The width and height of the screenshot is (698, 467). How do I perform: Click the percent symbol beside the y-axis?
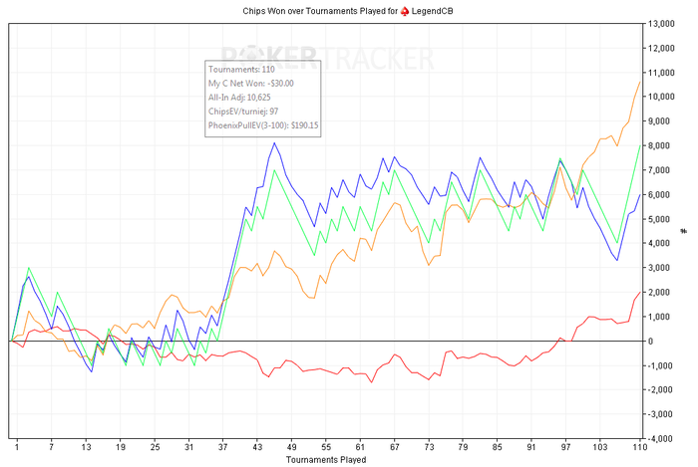684,231
